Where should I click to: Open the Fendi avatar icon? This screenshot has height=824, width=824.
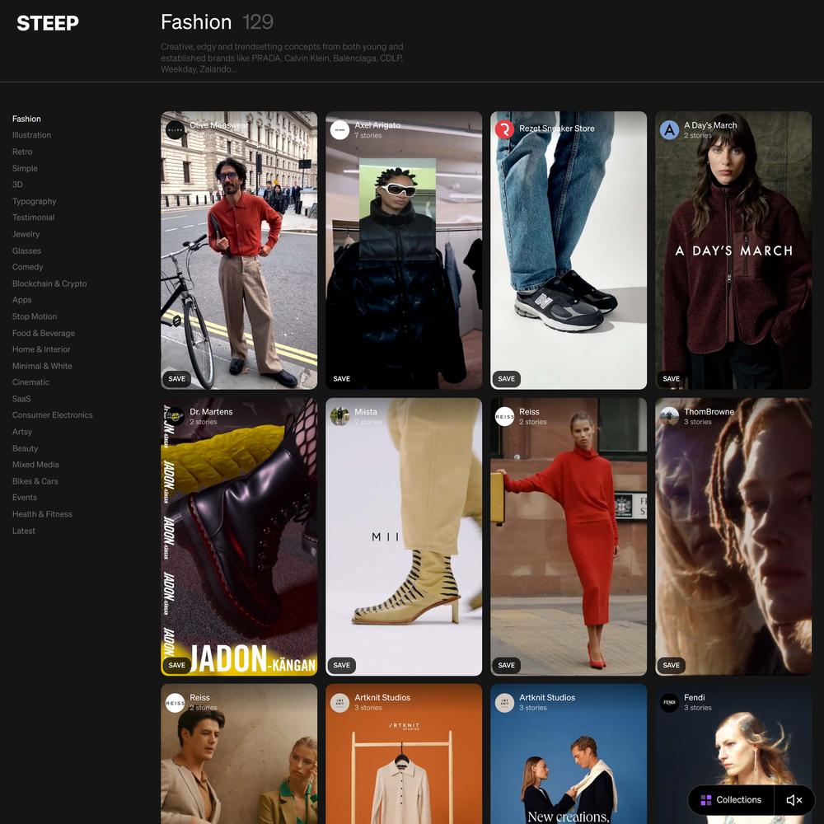[x=669, y=703]
